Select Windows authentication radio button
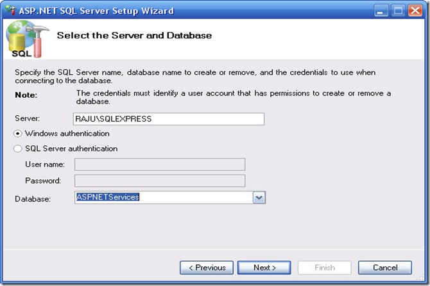This screenshot has width=430, height=286. click(x=18, y=134)
